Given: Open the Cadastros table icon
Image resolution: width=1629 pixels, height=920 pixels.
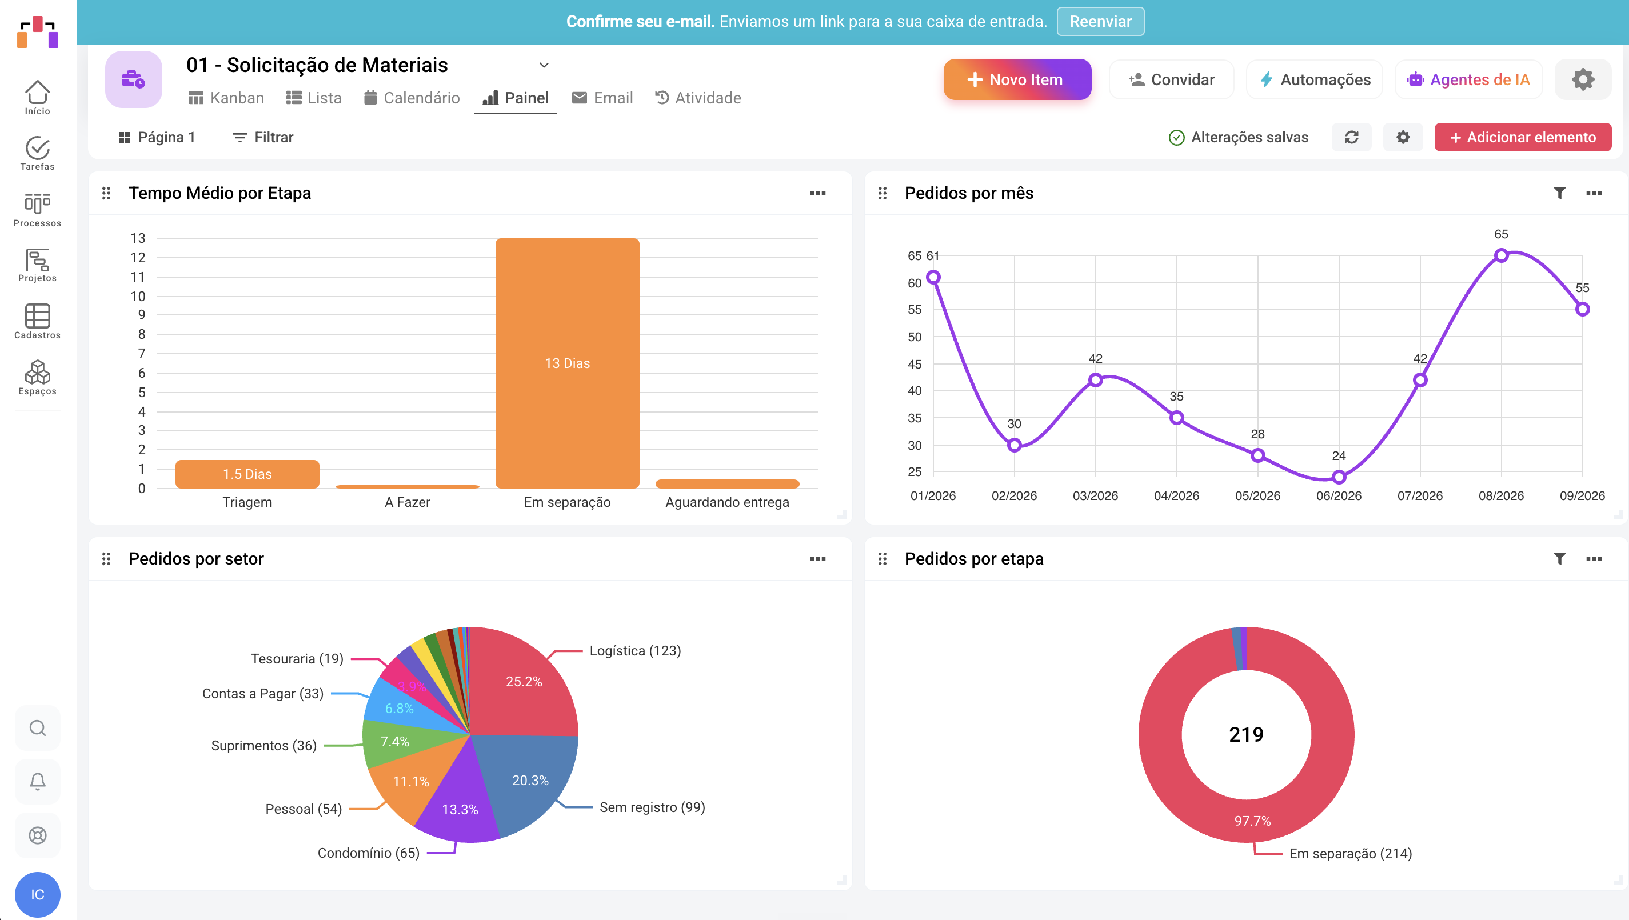Looking at the screenshot, I should tap(37, 322).
